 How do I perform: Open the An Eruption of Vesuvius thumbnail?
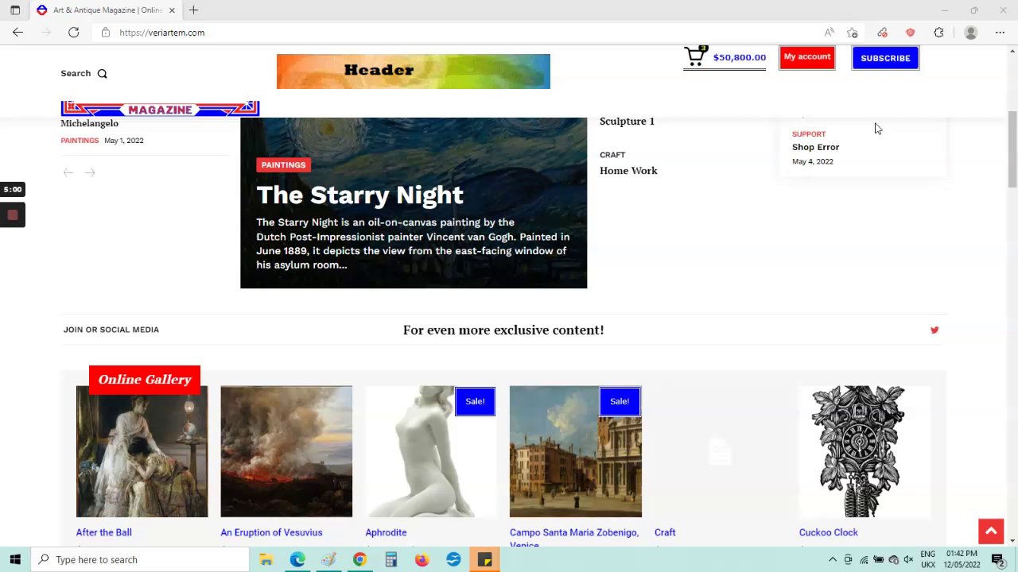[x=286, y=451]
